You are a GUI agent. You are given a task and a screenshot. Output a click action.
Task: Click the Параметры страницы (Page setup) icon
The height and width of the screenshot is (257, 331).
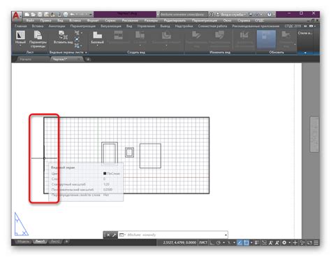[38, 35]
